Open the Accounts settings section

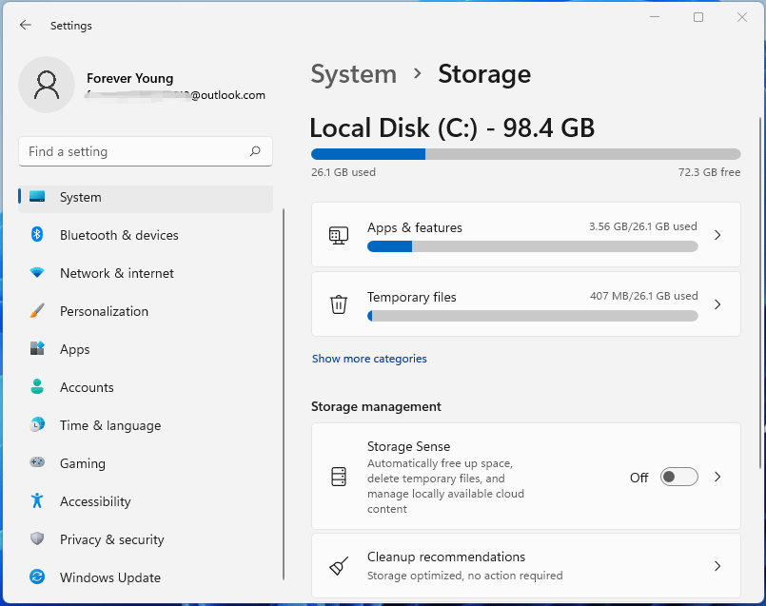tap(87, 387)
